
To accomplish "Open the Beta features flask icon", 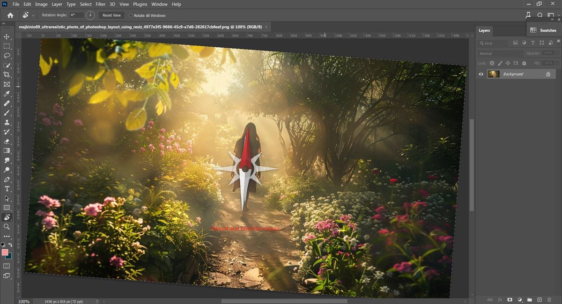I will [528, 15].
